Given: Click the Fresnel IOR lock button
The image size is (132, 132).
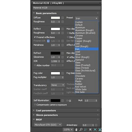Looking at the screenshot, I should click(x=48, y=41).
